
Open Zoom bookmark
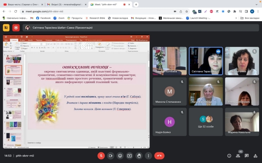click(x=59, y=18)
